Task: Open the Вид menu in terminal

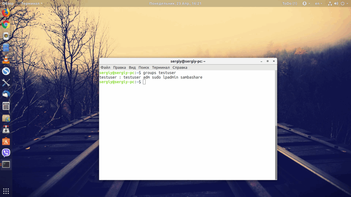Action: pyautogui.click(x=132, y=67)
